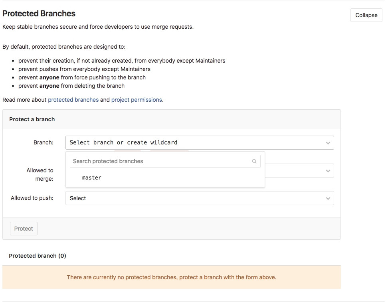Open the project permissions link

pos(137,100)
